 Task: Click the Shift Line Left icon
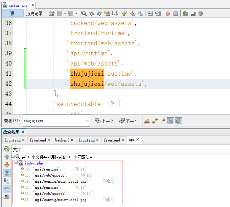click(x=150, y=14)
